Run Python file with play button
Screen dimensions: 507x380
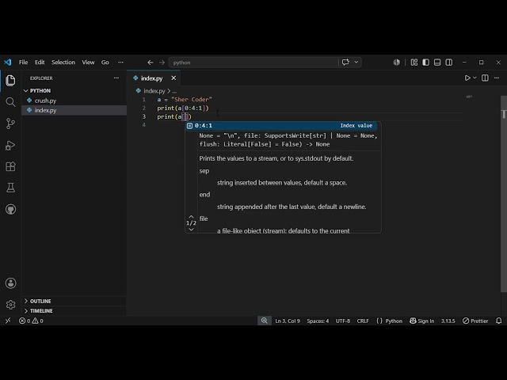click(x=467, y=78)
